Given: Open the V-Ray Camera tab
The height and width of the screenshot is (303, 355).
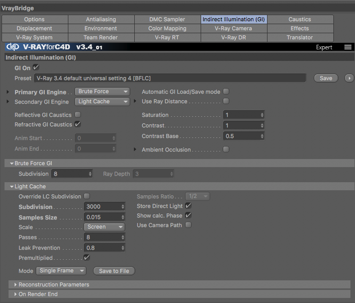Looking at the screenshot, I should coord(234,28).
